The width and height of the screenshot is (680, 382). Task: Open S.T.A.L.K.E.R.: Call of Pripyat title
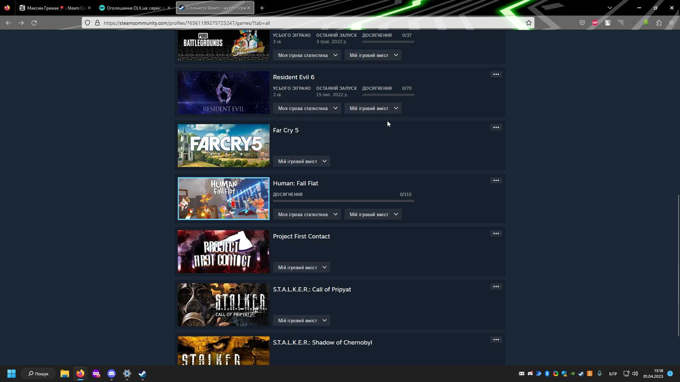[312, 289]
